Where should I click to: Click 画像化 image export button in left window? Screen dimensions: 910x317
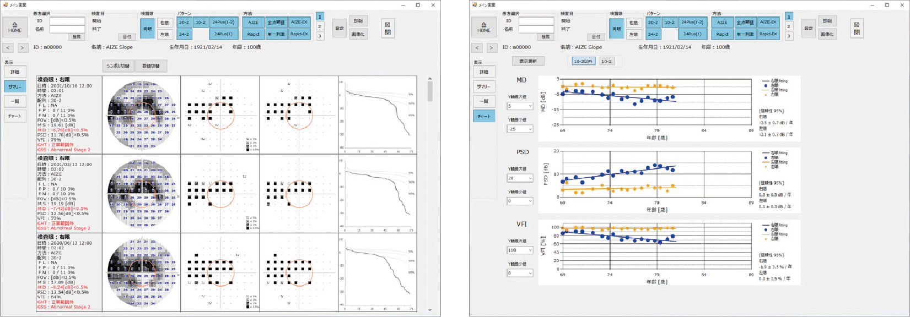pos(358,34)
